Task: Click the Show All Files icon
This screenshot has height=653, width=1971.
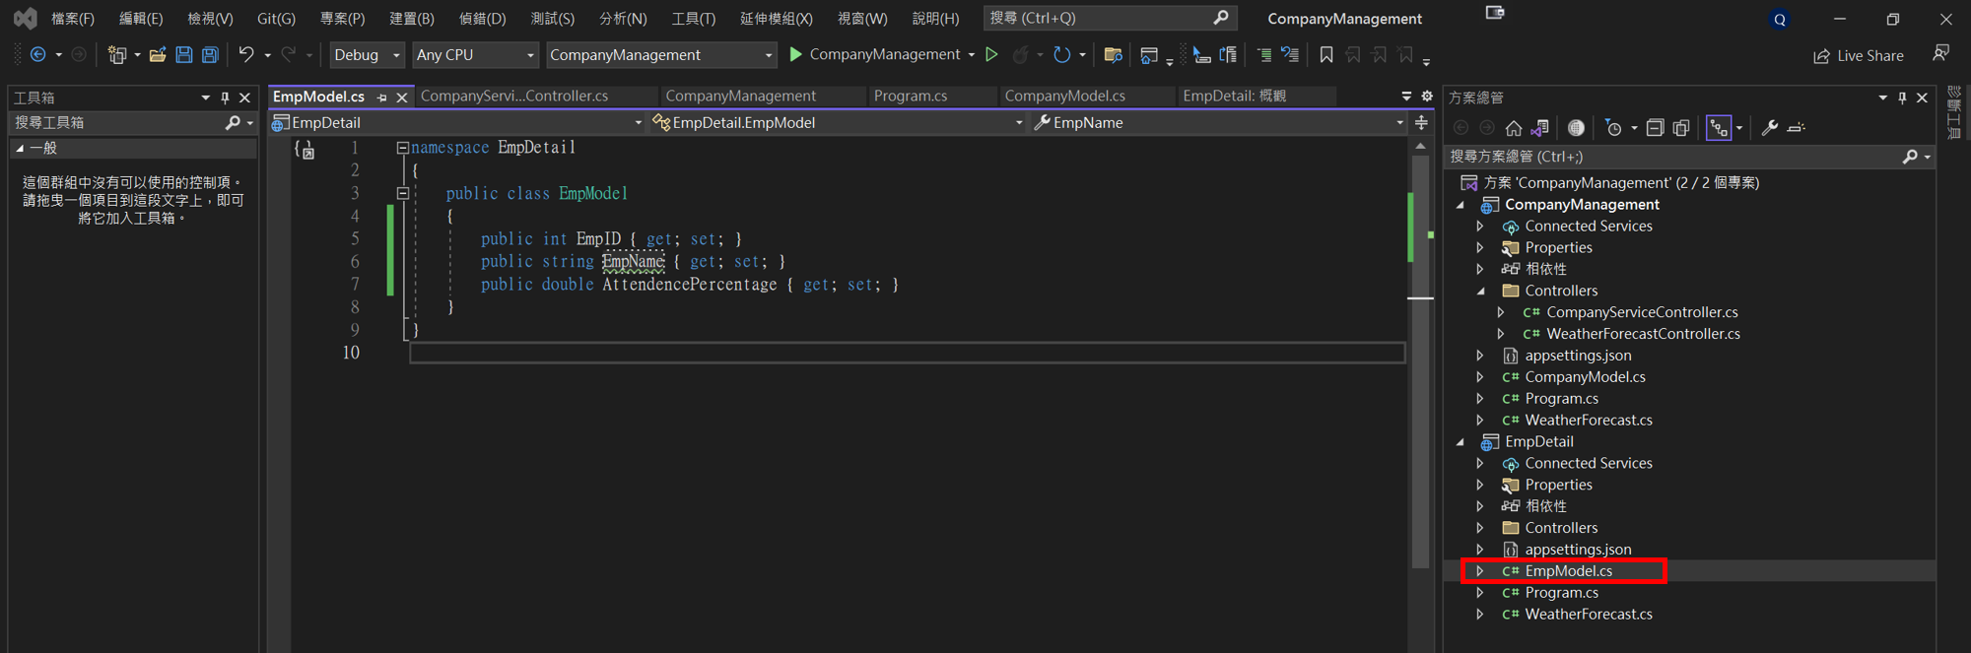Action: pos(1681,128)
